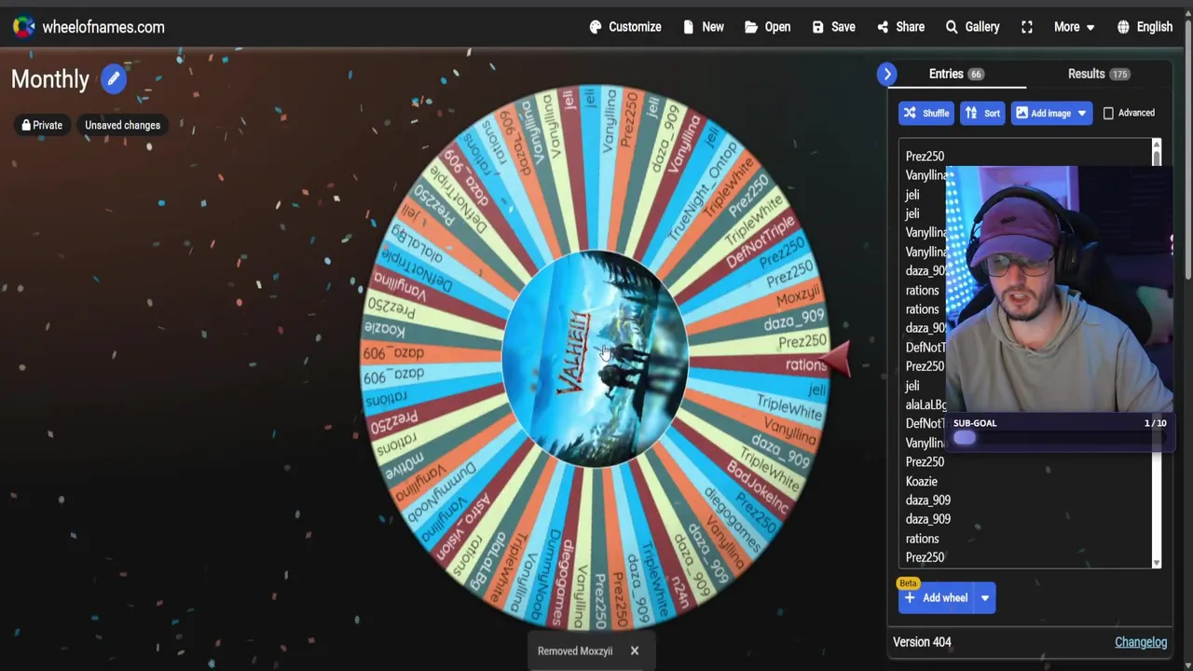Sort the entries
The height and width of the screenshot is (671, 1193).
[x=982, y=113]
